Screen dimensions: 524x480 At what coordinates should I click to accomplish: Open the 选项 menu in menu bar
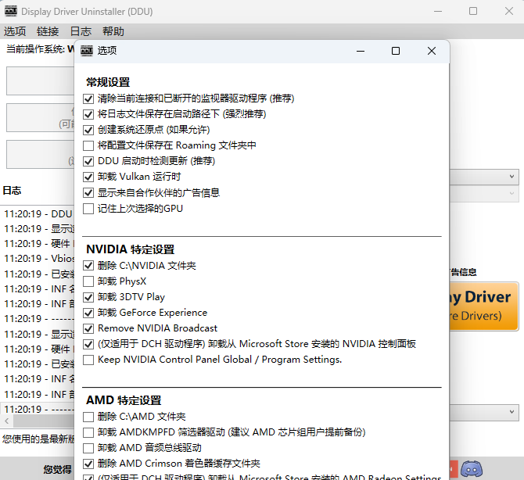15,31
